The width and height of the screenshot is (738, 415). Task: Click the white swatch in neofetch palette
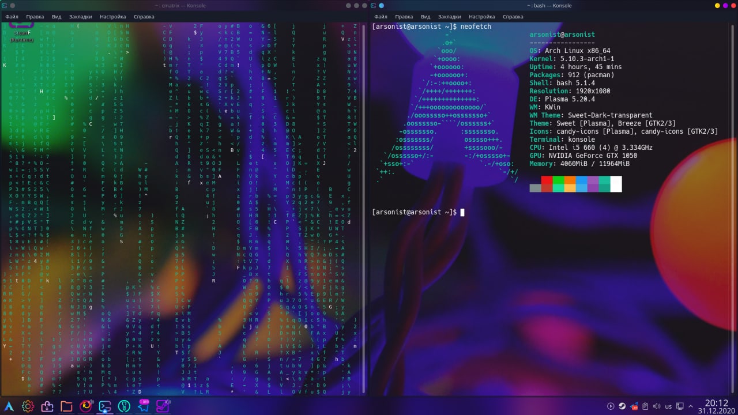[x=616, y=184]
